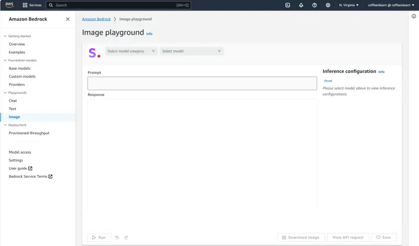Viewport: 419px width, 246px height.
Task: Open the Text playground
Action: (x=12, y=109)
